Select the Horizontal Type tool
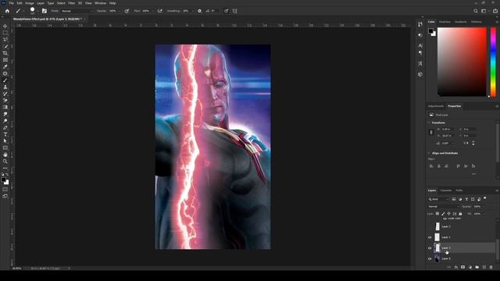 pyautogui.click(x=5, y=134)
